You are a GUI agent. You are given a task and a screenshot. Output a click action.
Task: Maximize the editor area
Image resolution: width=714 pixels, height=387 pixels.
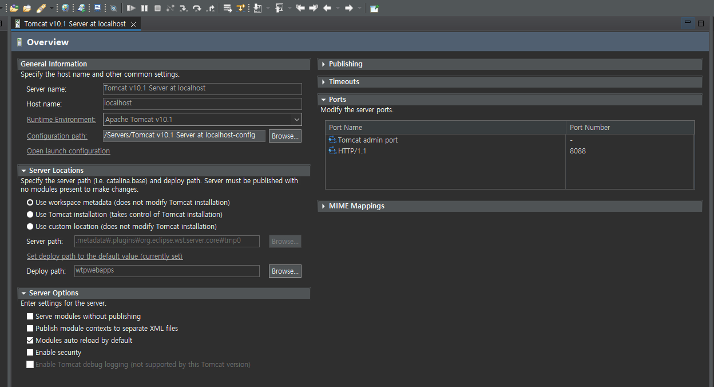(x=701, y=23)
